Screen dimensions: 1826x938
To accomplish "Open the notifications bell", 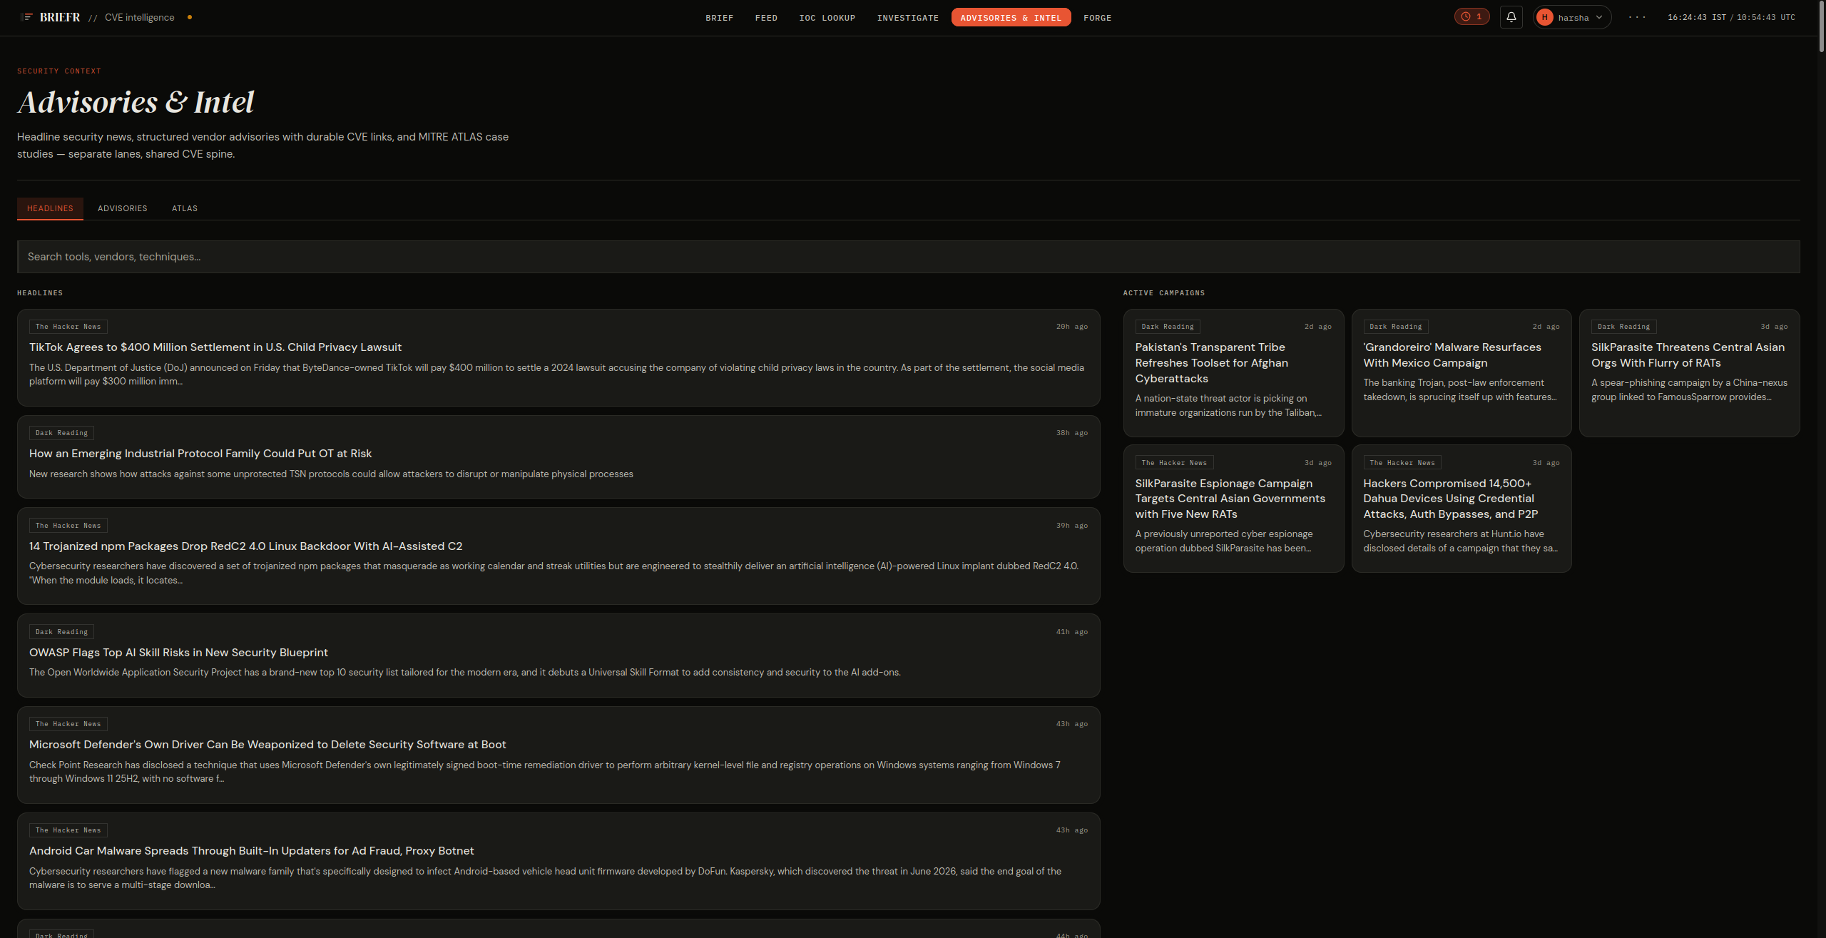I will point(1511,17).
